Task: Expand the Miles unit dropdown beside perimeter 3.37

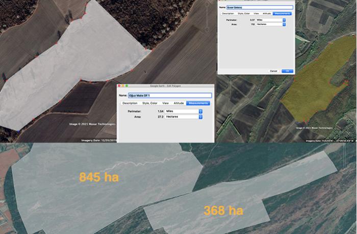Action: point(271,19)
